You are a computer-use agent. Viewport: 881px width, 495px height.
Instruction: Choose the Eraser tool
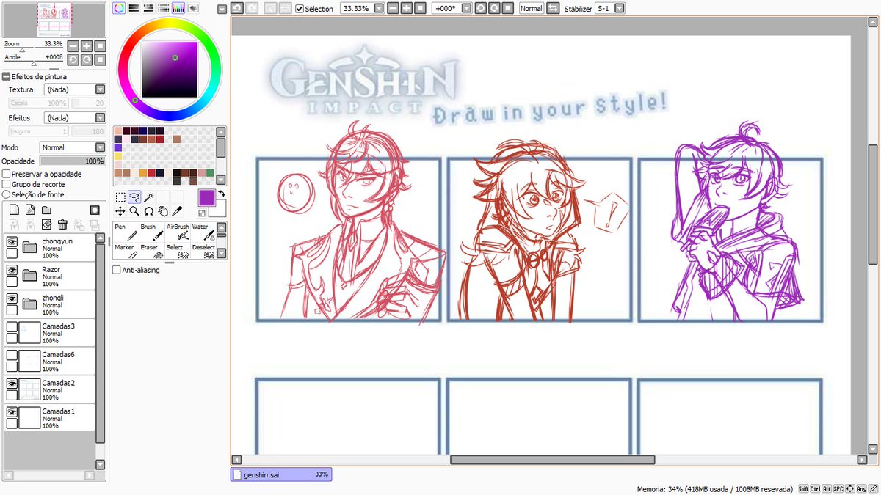[x=151, y=252]
